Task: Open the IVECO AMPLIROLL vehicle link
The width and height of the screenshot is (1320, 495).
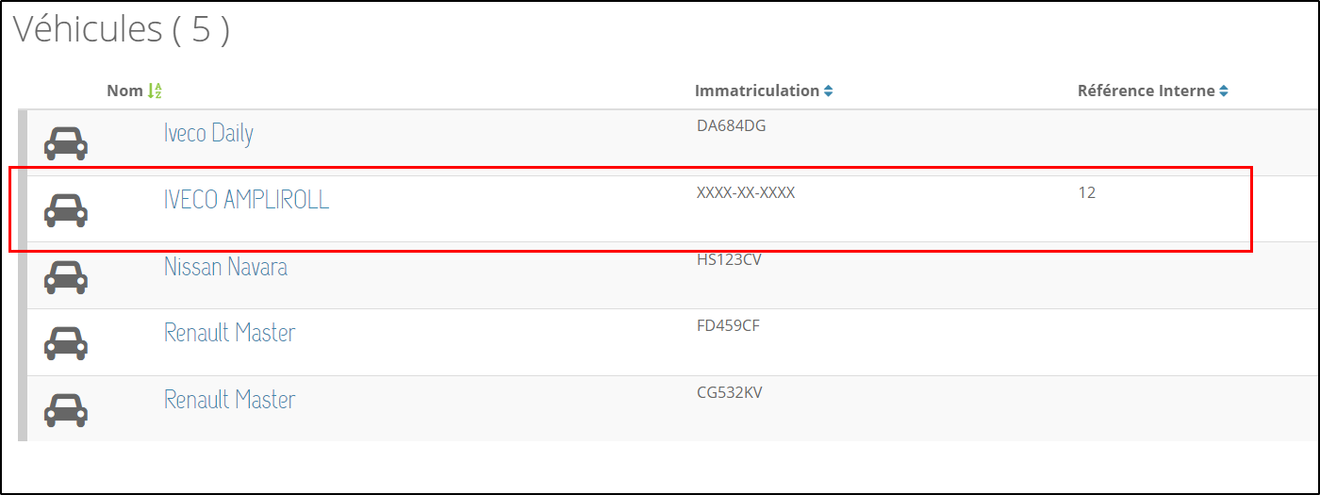Action: [x=247, y=200]
